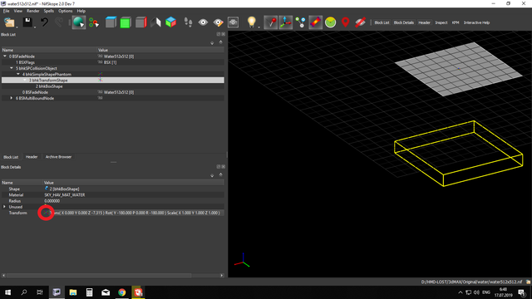
Task: Click the save view eye-pencil icon
Action: tap(218, 22)
